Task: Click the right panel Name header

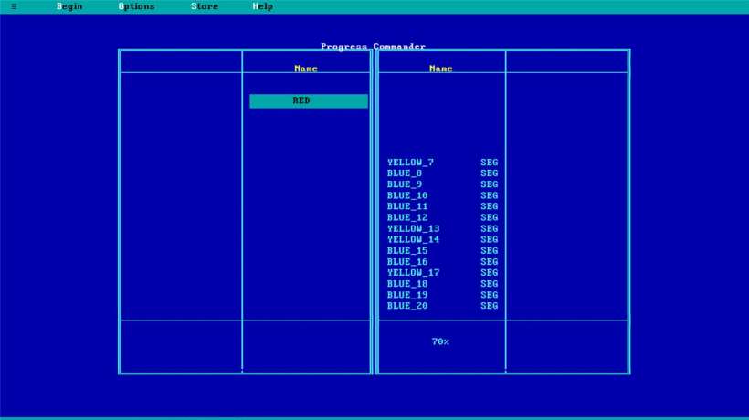Action: tap(441, 68)
